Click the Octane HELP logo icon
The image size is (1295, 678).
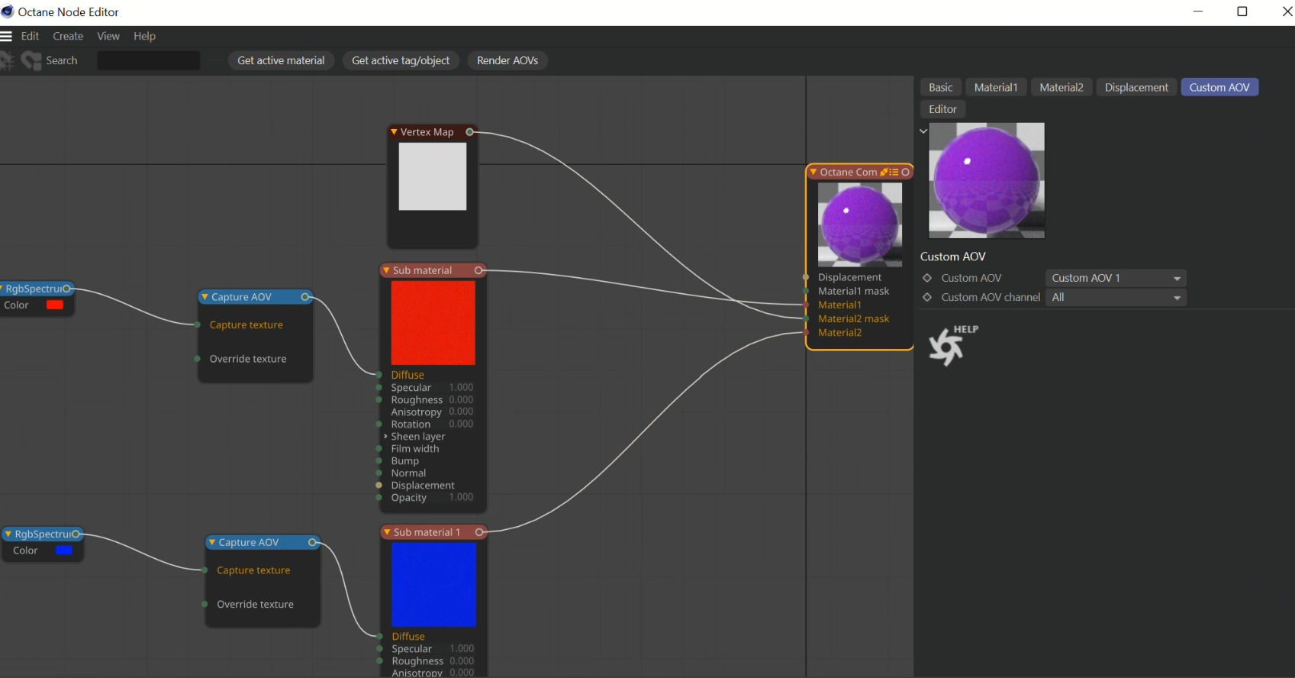(x=952, y=345)
